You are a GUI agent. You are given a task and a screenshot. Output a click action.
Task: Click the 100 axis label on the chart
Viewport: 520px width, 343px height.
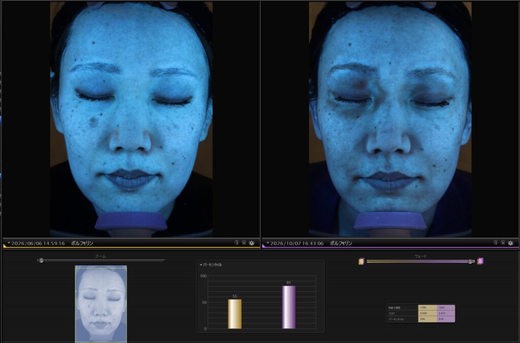(203, 276)
